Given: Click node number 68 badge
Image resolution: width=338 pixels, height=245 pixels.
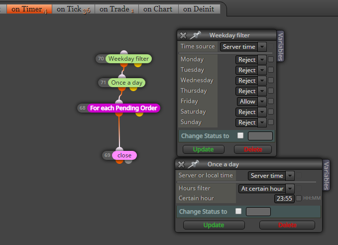Looking at the screenshot, I should point(83,108).
